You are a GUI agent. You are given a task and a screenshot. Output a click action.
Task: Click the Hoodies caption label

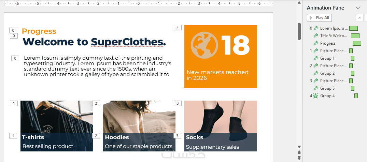coord(117,137)
